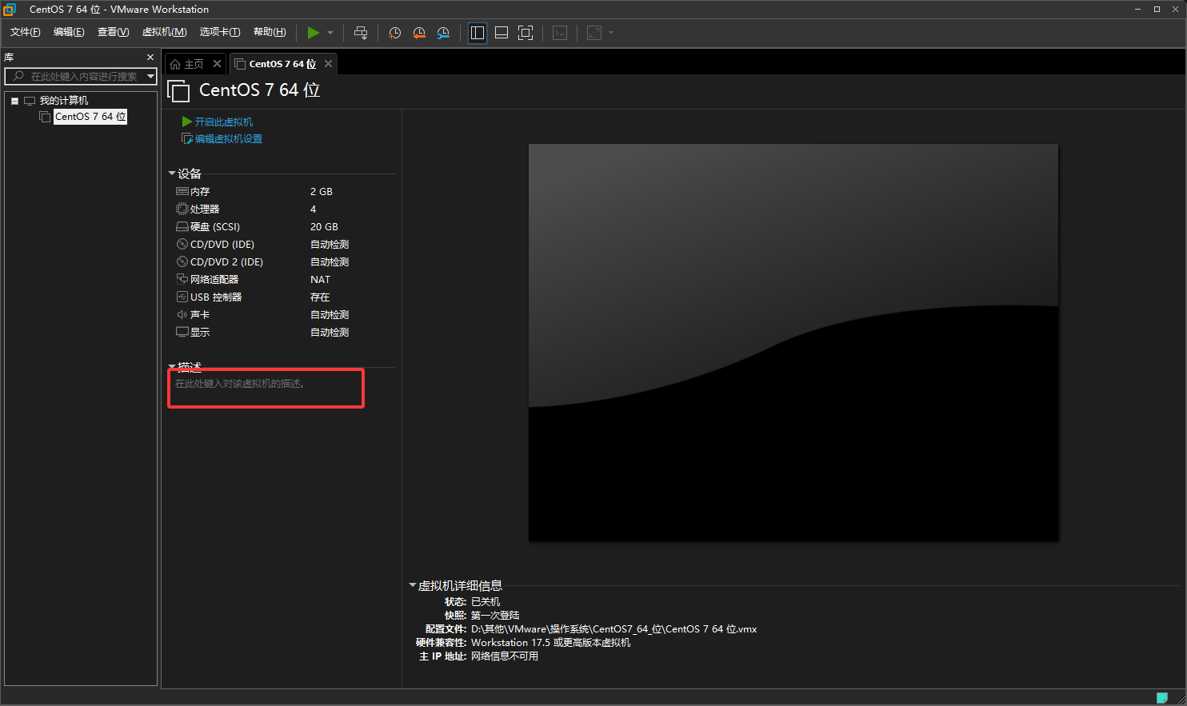
Task: Open the snapshot manager toolbar icon
Action: (443, 33)
